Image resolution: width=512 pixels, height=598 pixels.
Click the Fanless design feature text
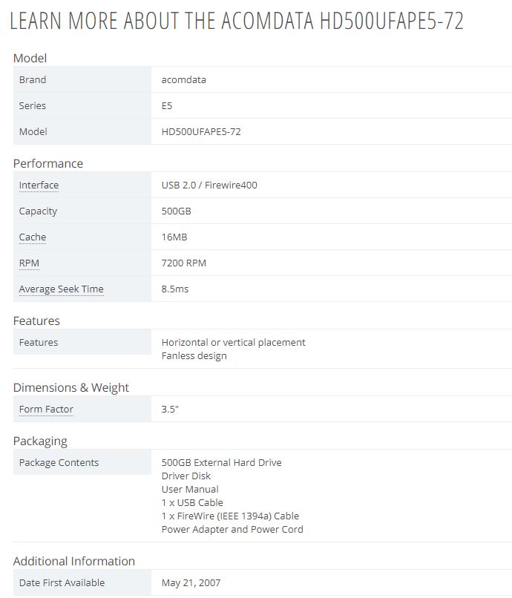click(x=194, y=356)
